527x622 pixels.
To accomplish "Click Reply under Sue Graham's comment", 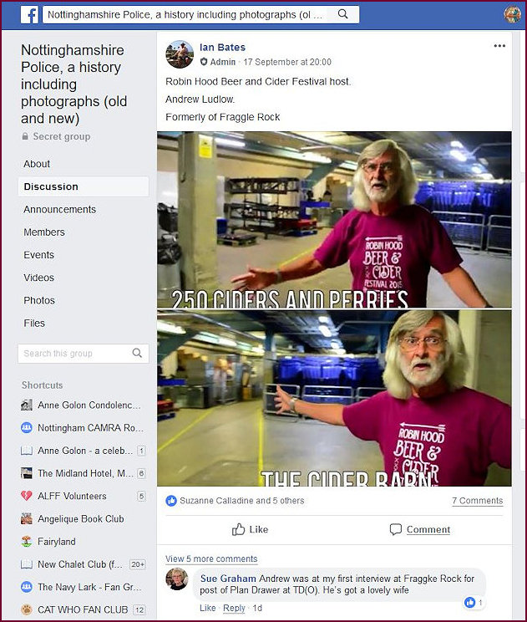I will [234, 608].
